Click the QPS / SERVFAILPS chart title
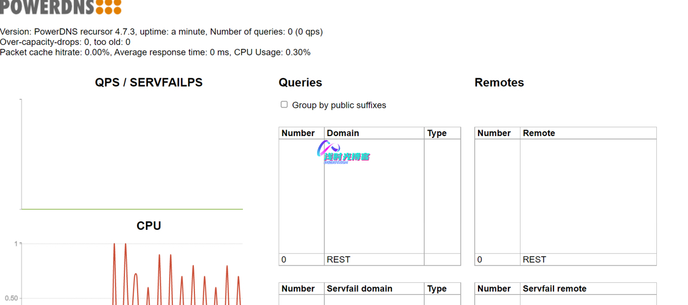The width and height of the screenshot is (688, 305). coord(148,83)
